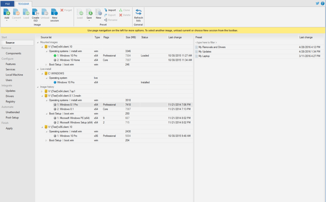Open the Save preset dropdown arrow
326x202 pixels.
pos(89,20)
